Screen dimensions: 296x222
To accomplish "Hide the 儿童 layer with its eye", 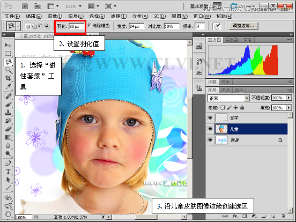I will (x=210, y=129).
